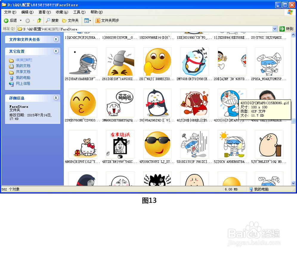Click file name 1X$]H31%%O~CB~FO_...
The width and height of the screenshot is (297, 253).
tap(194, 38)
